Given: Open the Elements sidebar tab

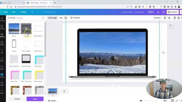Looking at the screenshot, I should (2, 27).
